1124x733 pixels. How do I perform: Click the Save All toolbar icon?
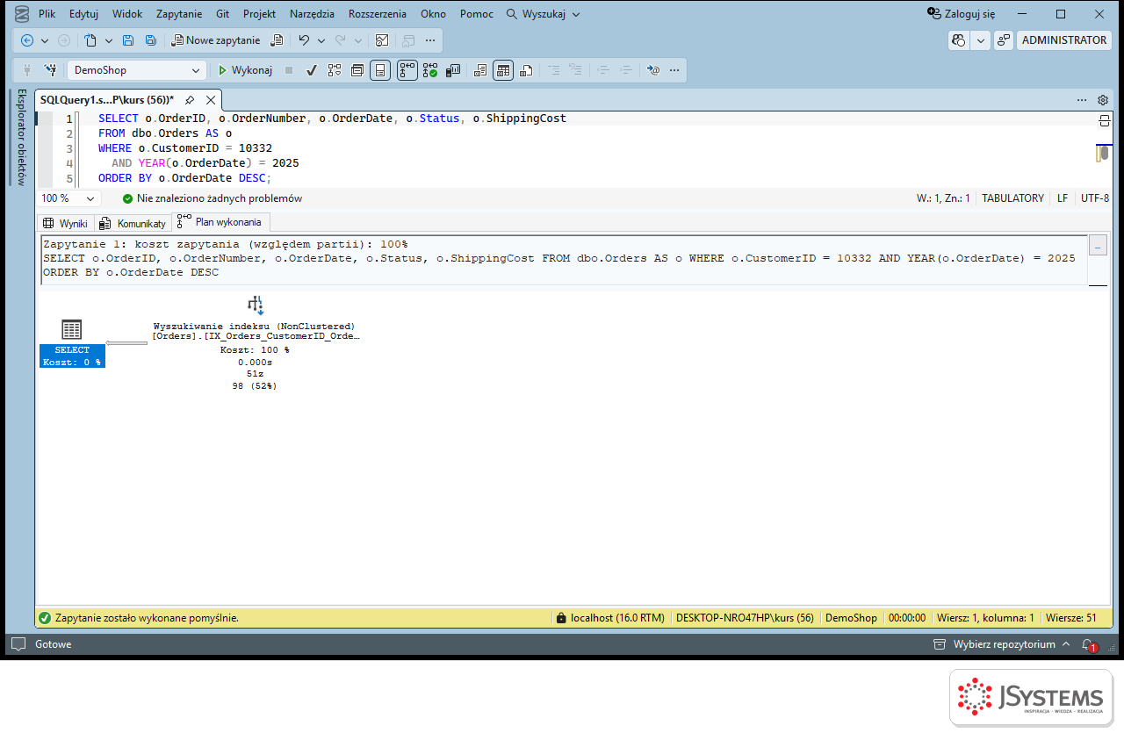[x=151, y=40]
